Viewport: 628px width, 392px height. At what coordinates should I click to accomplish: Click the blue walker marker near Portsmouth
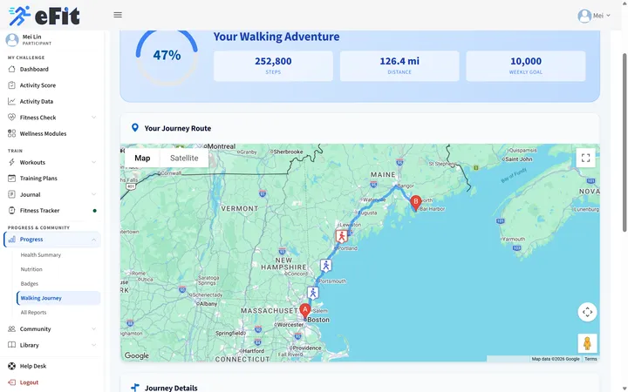pyautogui.click(x=326, y=266)
